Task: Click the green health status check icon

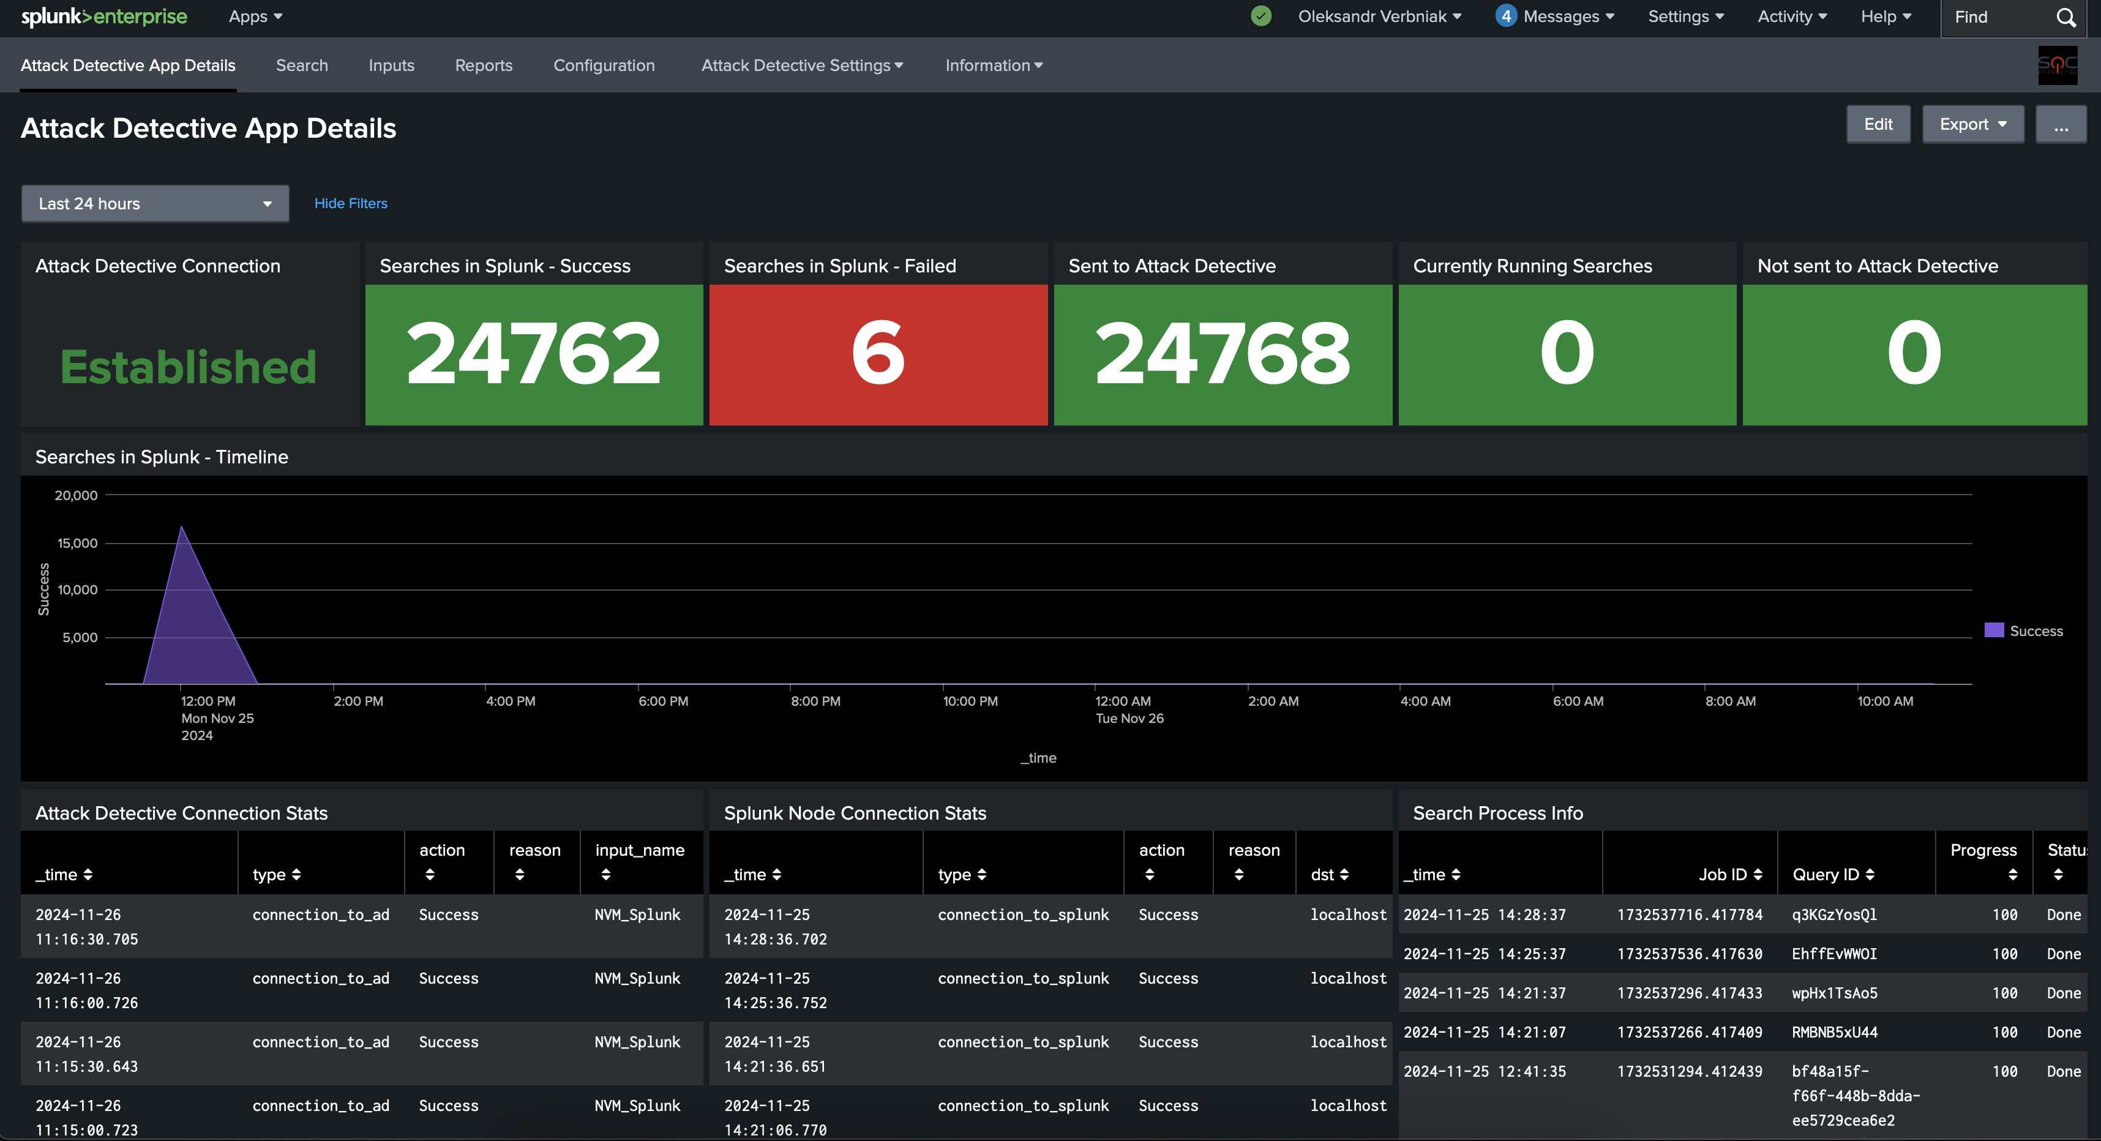Action: click(x=1261, y=17)
